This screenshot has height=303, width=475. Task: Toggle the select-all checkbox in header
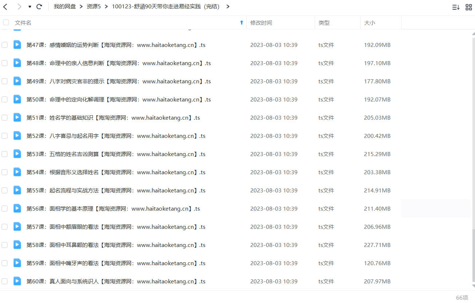tap(6, 23)
